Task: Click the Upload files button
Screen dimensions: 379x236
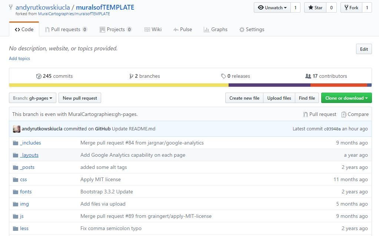Action: [279, 98]
